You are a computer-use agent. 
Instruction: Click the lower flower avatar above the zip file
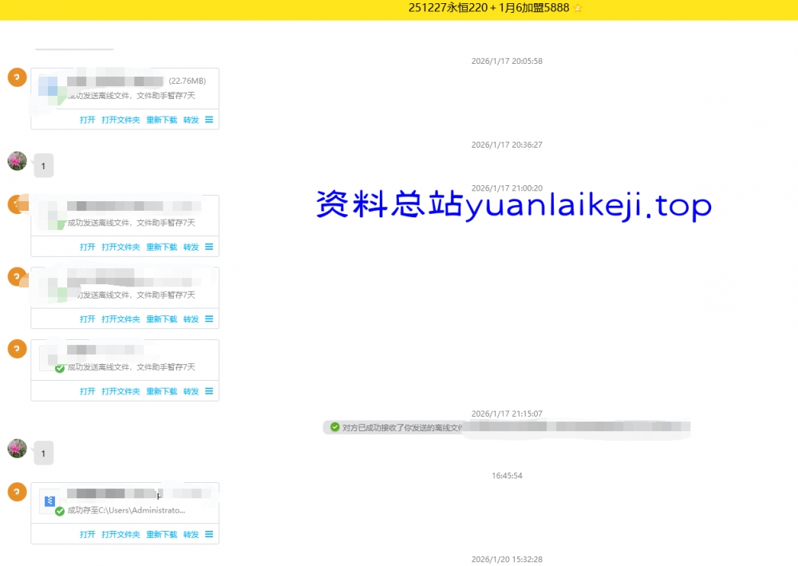[x=17, y=449]
